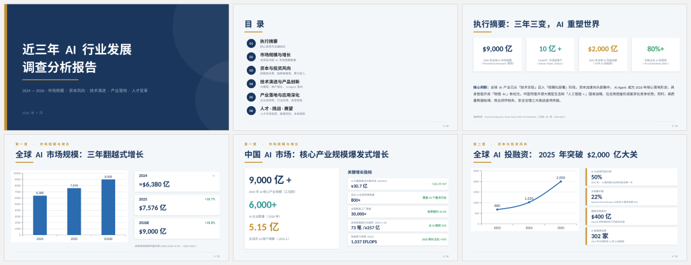Click the 73 笔 /¥257 亿 metric row

click(x=398, y=226)
